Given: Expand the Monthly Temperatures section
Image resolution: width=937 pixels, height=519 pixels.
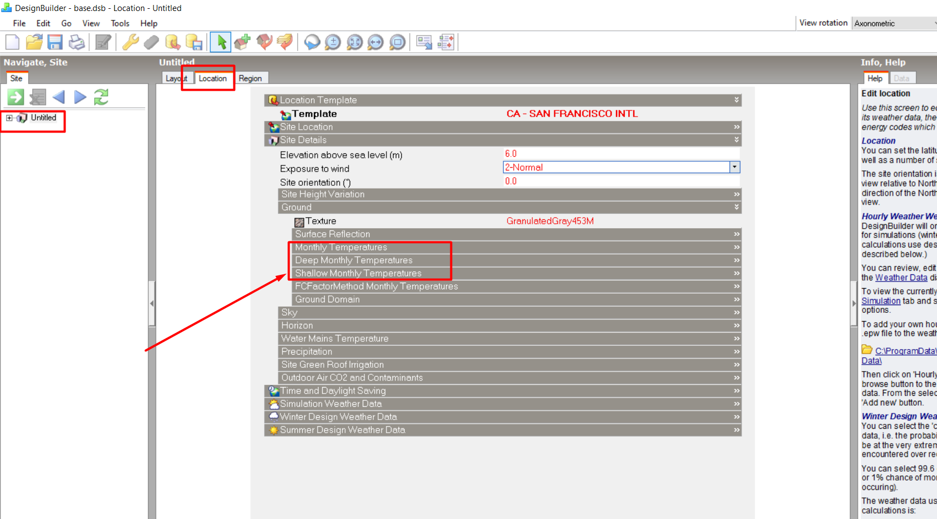Looking at the screenshot, I should [x=516, y=247].
